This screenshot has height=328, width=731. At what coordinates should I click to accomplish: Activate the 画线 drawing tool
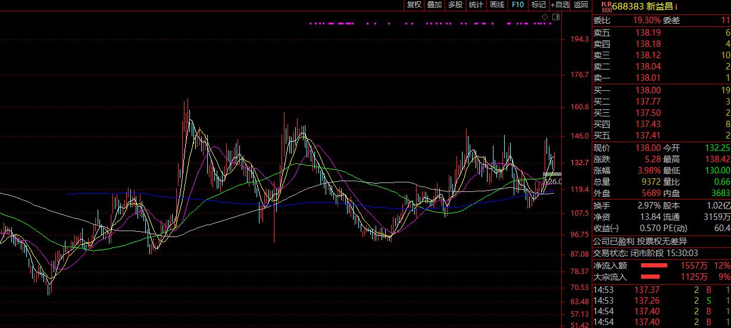(x=497, y=5)
